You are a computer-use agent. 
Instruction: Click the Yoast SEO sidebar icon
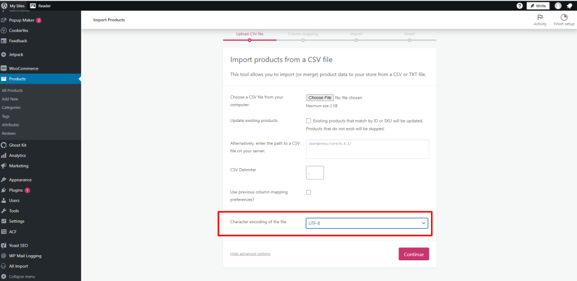[x=4, y=246]
